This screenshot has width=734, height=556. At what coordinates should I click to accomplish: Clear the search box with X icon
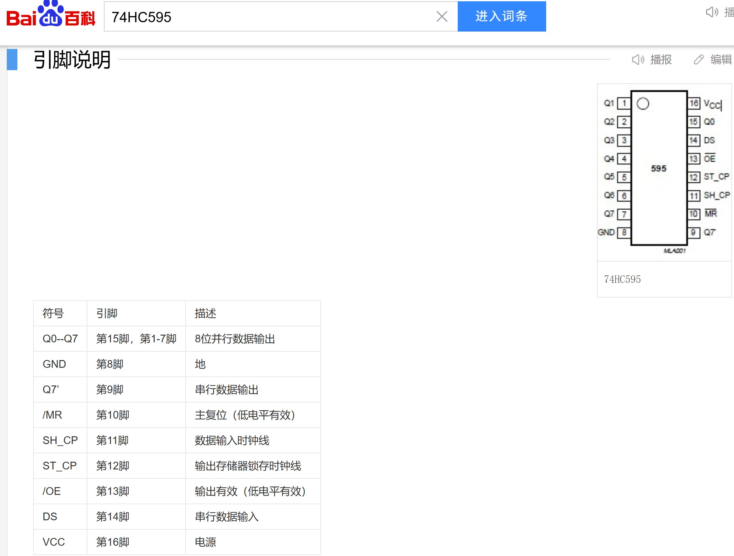tap(442, 16)
